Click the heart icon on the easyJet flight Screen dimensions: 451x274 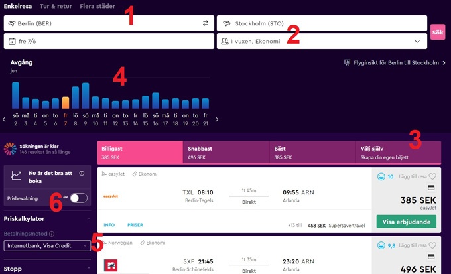tap(432, 176)
